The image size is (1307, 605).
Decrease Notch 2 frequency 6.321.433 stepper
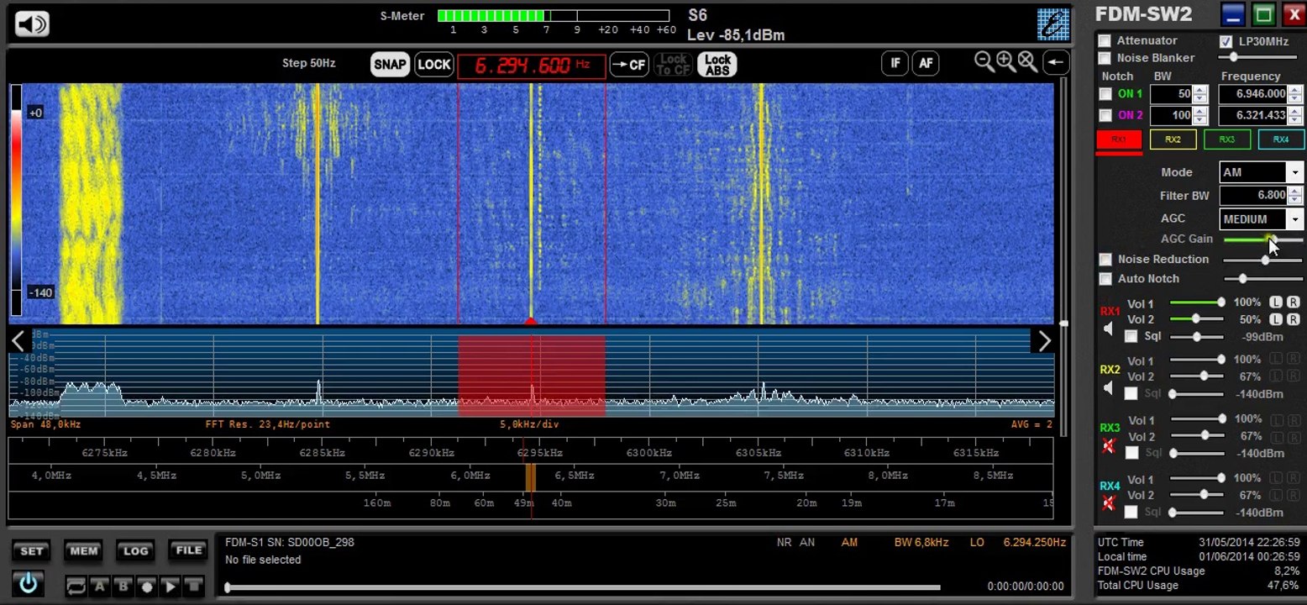pos(1294,120)
